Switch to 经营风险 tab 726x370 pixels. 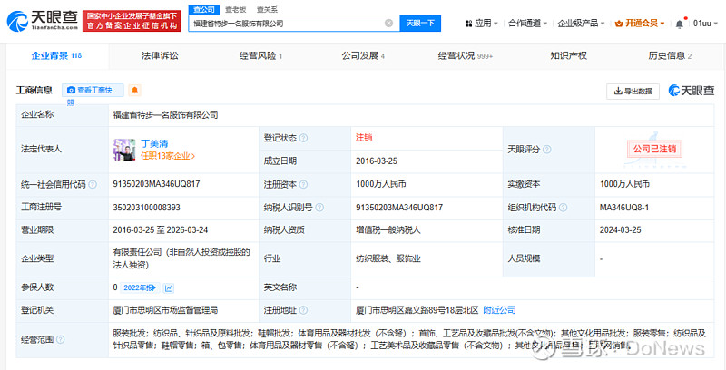pyautogui.click(x=260, y=56)
